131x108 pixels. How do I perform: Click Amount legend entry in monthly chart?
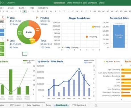pos(89,61)
